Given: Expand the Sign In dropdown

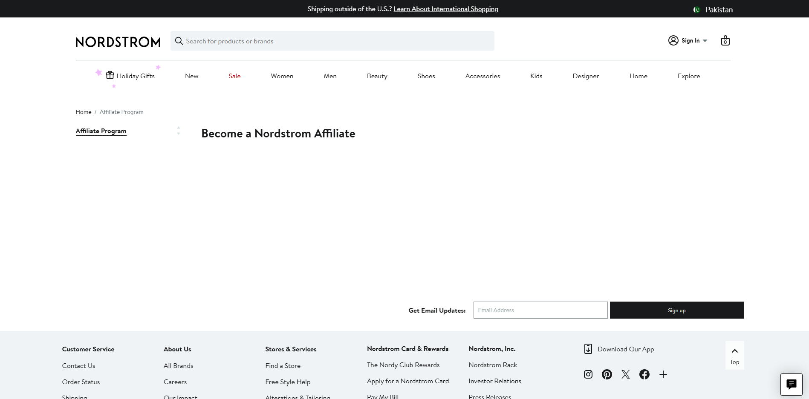Looking at the screenshot, I should pos(688,41).
